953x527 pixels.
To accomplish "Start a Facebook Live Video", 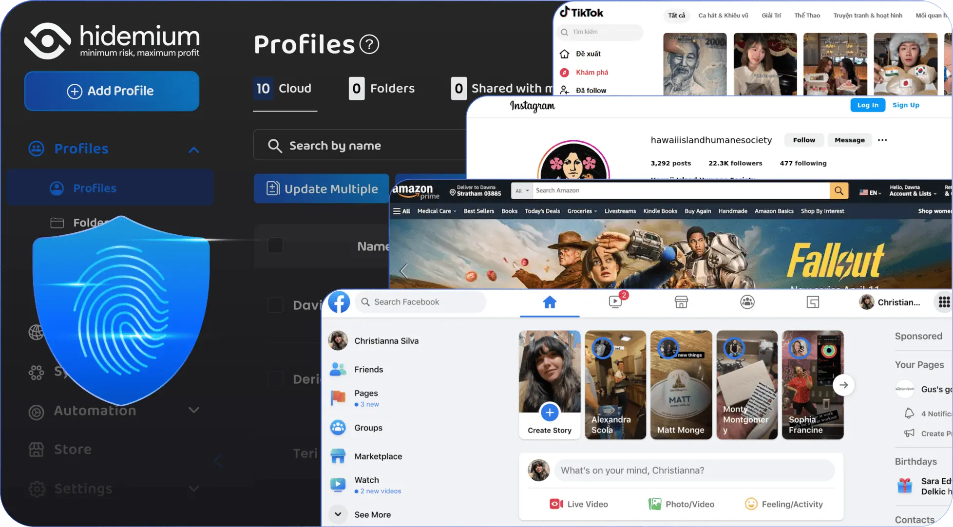I will [579, 504].
